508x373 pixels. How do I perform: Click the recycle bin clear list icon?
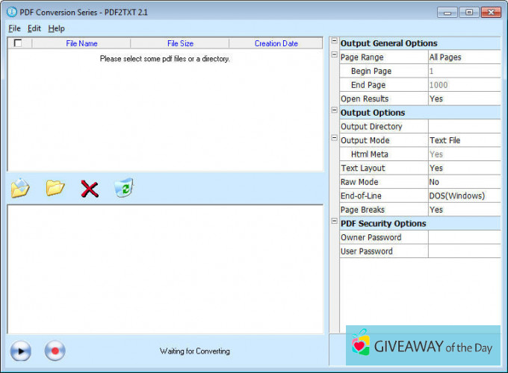[x=123, y=189]
